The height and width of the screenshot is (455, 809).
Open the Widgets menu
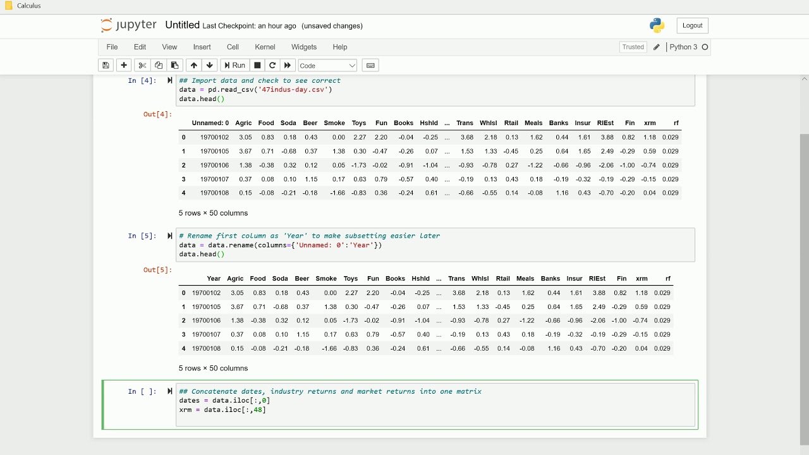304,47
